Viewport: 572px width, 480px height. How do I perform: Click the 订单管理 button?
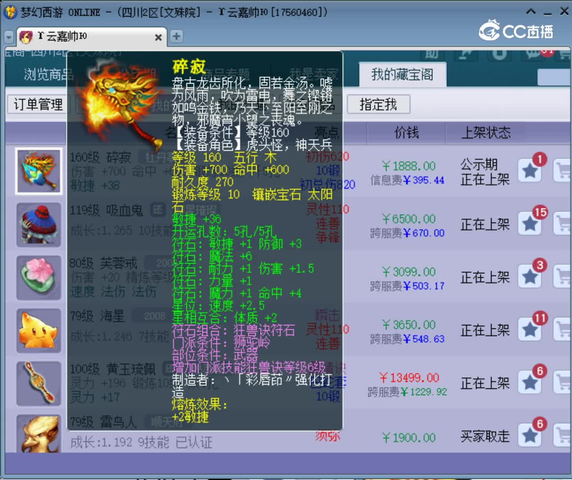point(38,105)
